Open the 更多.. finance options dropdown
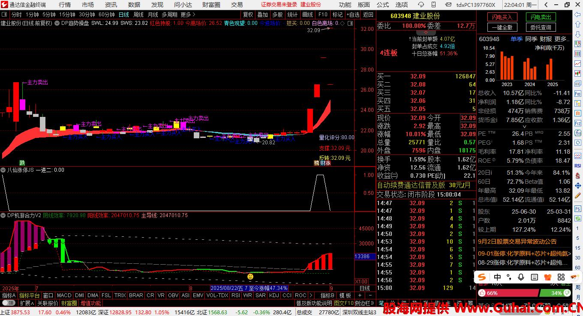 pos(562,39)
